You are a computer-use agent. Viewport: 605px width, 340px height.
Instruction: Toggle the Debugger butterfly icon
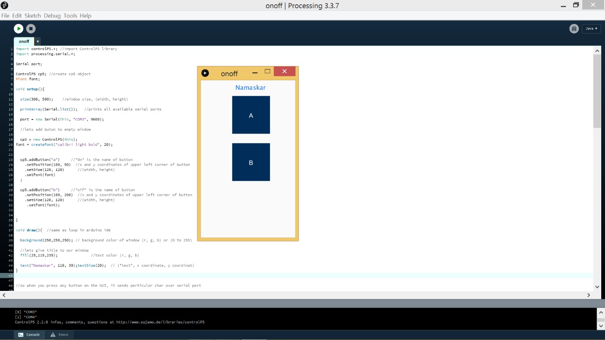pos(574,28)
